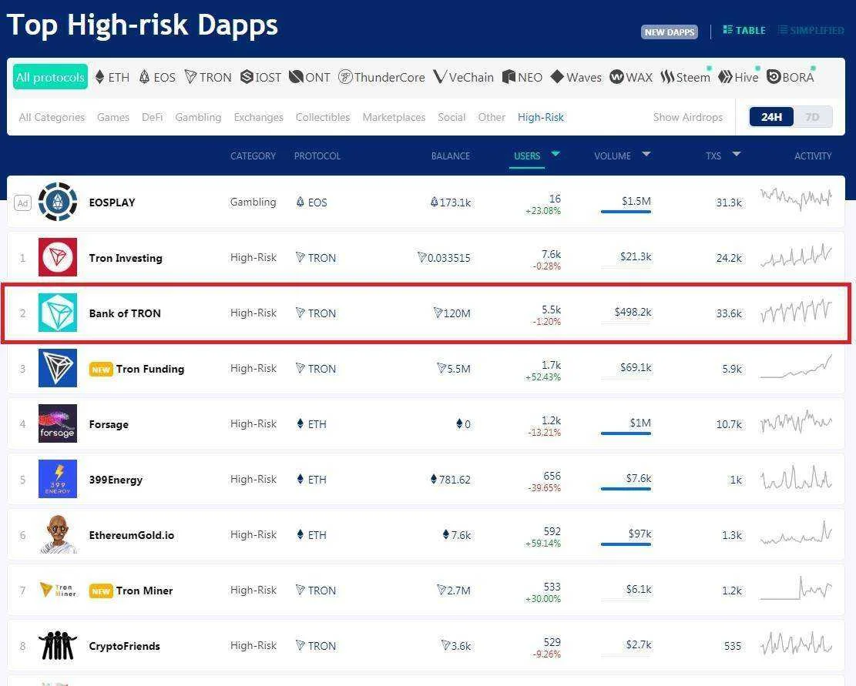Open the CryptoFriends dapp name

pos(125,646)
